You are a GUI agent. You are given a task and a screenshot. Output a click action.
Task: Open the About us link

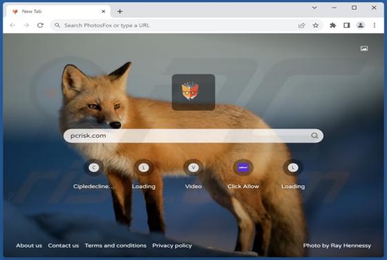pyautogui.click(x=29, y=245)
